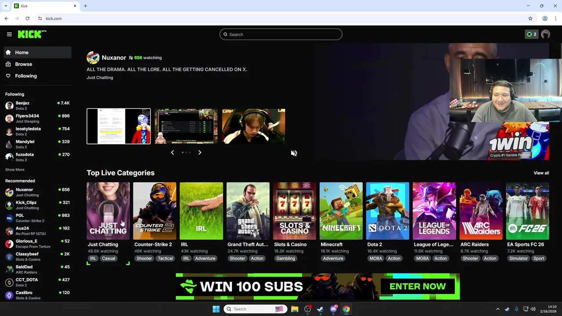
Task: Click the Simulator tag under EA Sports FC 26
Action: pos(519,259)
